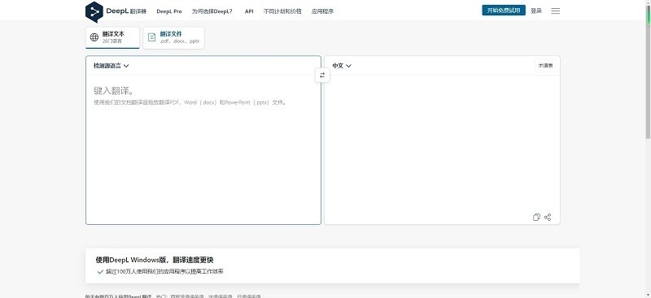
Task: Click the 登录 login link
Action: click(x=536, y=11)
